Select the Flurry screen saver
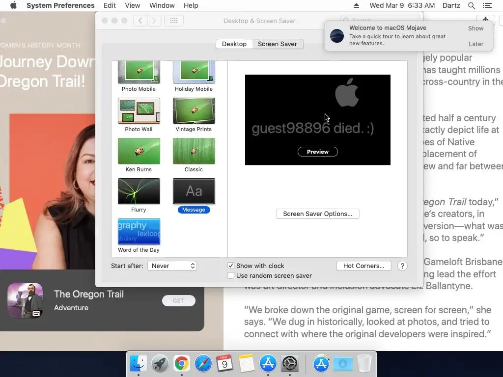Viewport: 503px width, 377px height. point(139,191)
